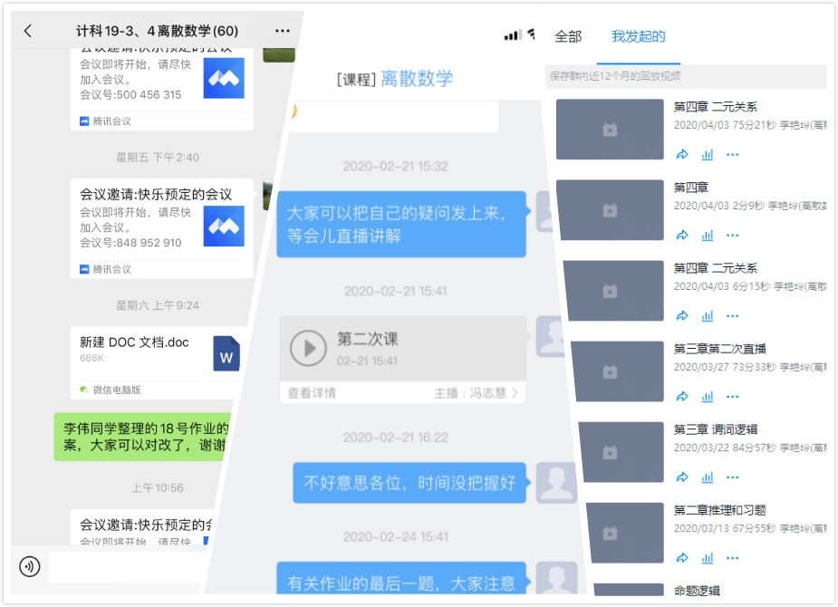Click 查看详情 under 第二次课

(x=312, y=393)
